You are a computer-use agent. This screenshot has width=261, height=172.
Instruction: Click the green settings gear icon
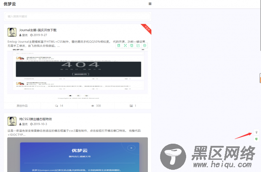[144, 45]
